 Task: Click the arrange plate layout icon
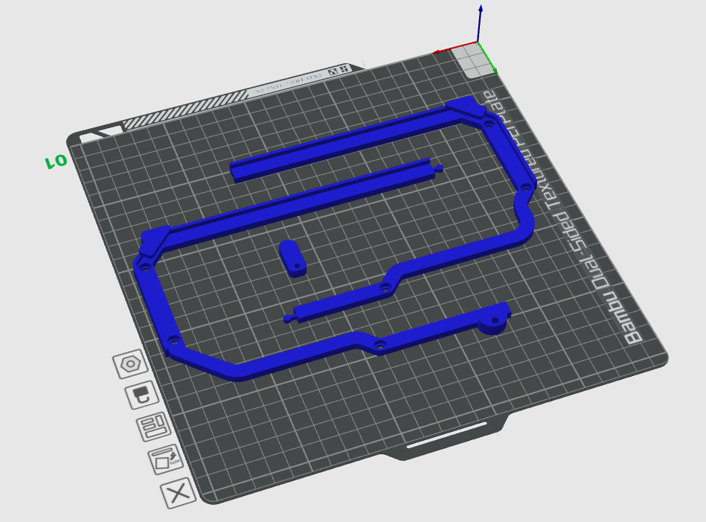click(154, 428)
